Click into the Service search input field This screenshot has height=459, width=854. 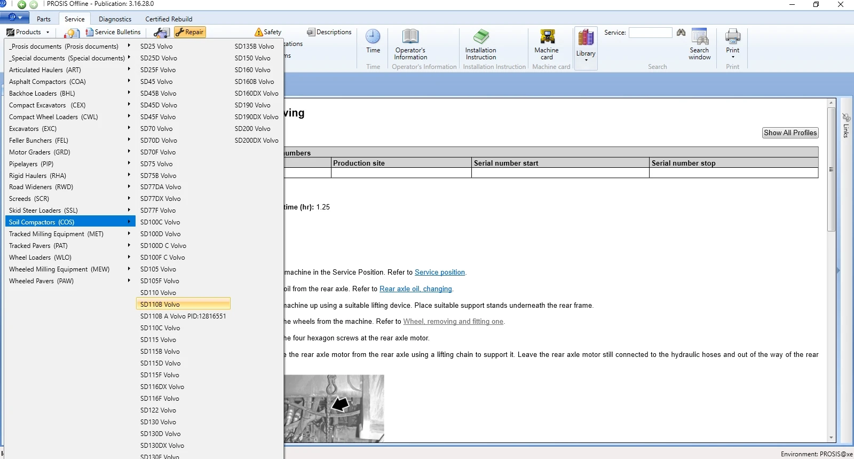(650, 33)
